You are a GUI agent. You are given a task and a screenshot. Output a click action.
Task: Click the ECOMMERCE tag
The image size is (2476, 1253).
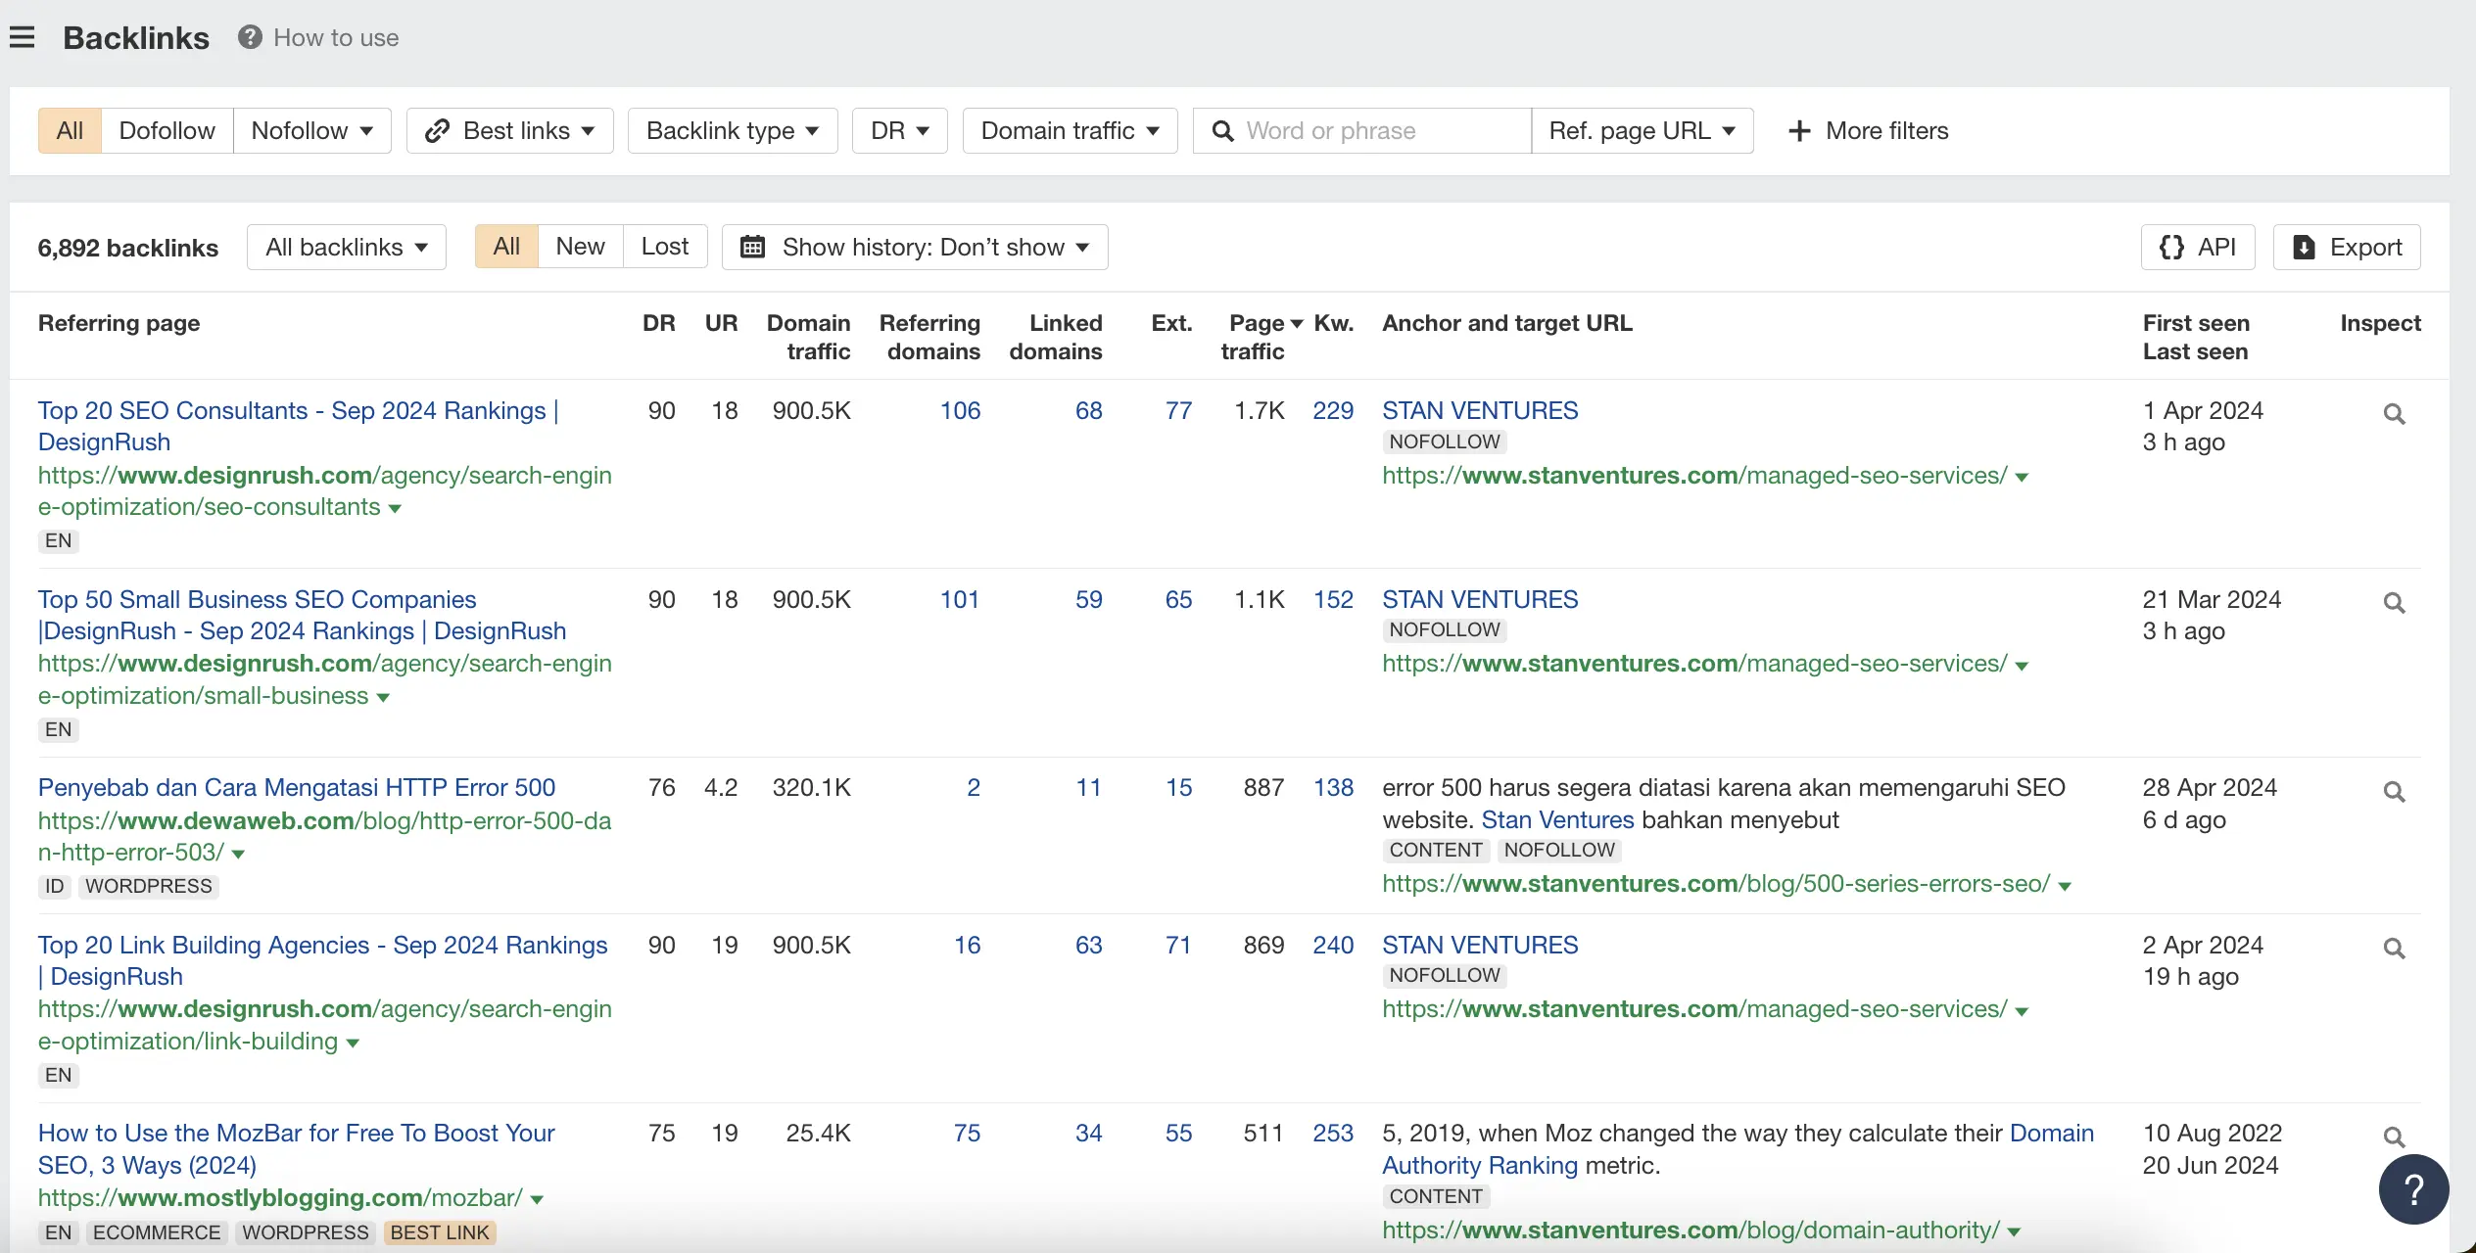pos(157,1233)
